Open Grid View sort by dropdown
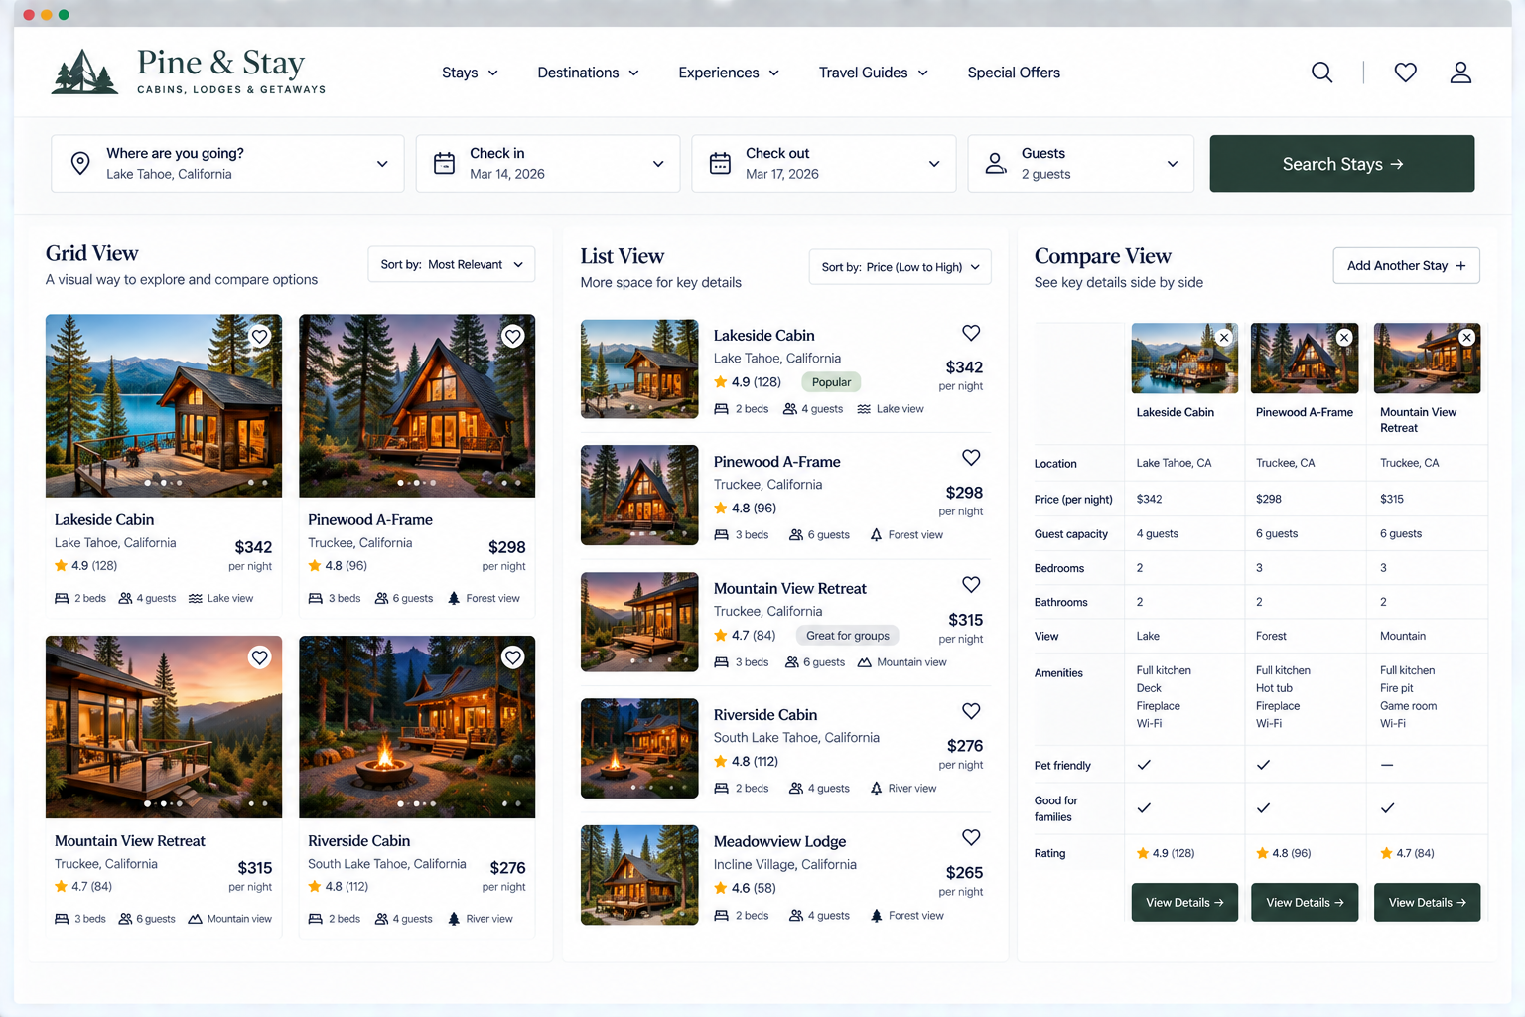The image size is (1525, 1017). point(451,264)
